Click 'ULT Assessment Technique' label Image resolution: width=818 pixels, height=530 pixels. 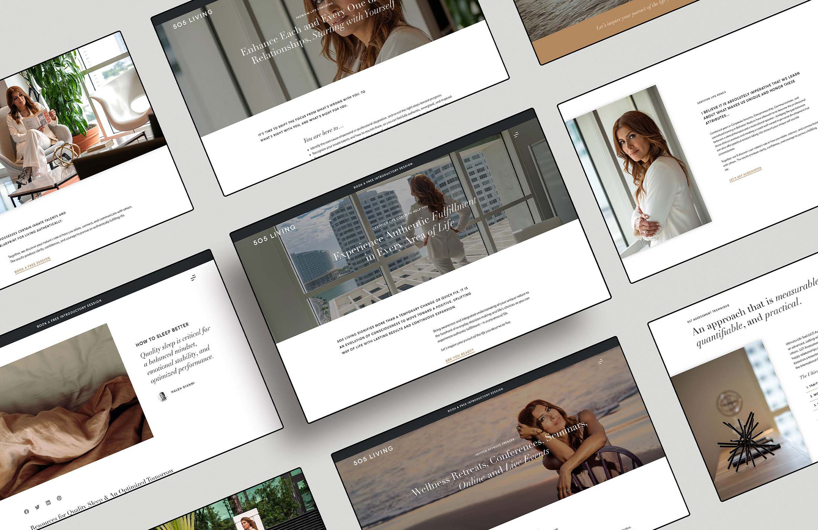click(x=708, y=313)
